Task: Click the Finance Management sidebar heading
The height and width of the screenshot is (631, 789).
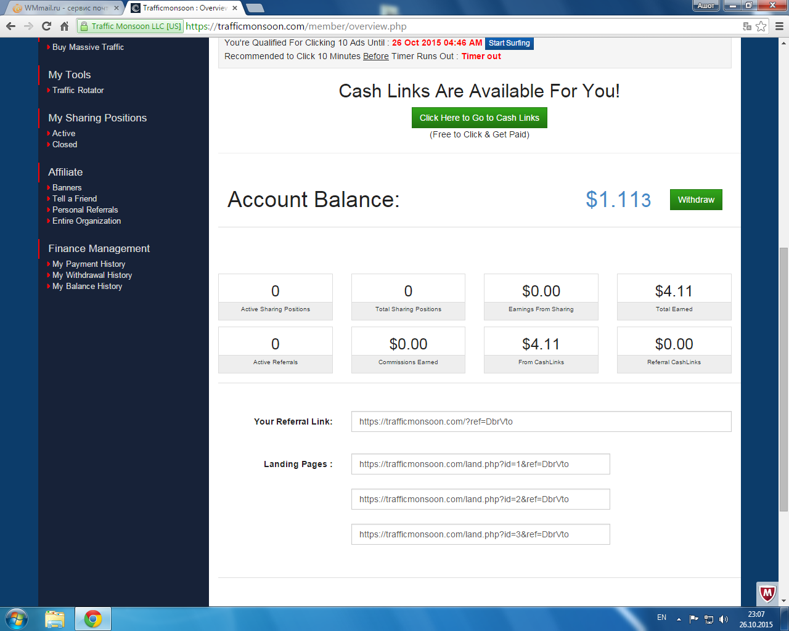Action: tap(99, 248)
